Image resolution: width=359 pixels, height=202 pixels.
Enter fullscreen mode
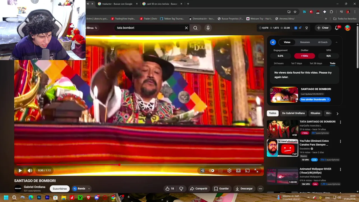coord(256,171)
